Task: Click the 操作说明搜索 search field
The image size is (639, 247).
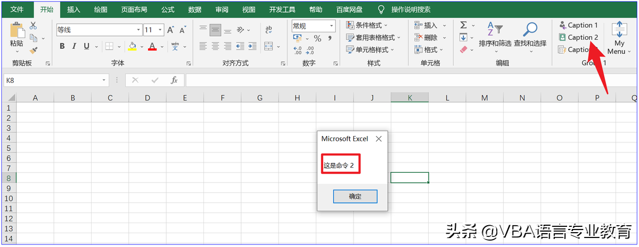Action: (x=411, y=10)
